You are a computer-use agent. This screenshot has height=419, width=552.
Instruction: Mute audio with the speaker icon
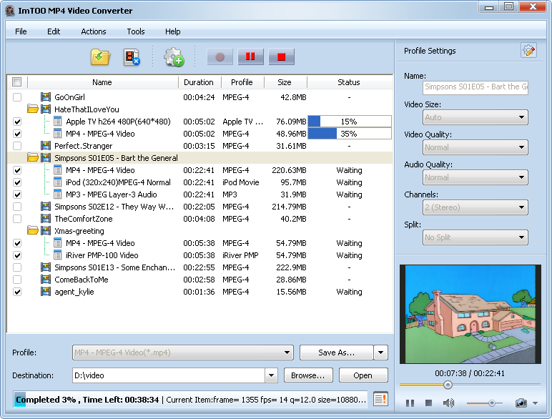[448, 403]
